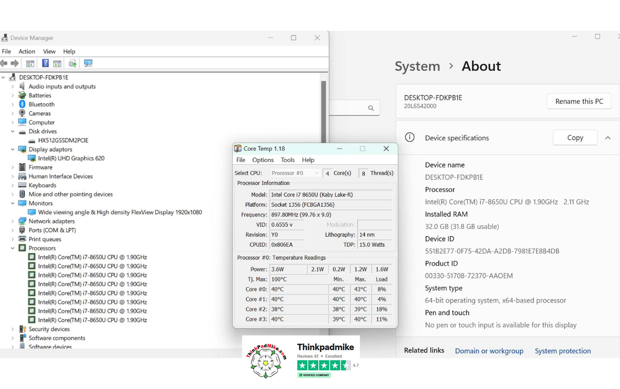Viewport: 620px width, 389px height.
Task: Click the Network adapters icon
Action: coord(22,221)
